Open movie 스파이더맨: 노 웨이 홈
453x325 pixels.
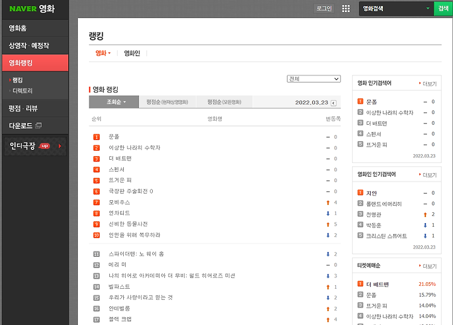(137, 254)
